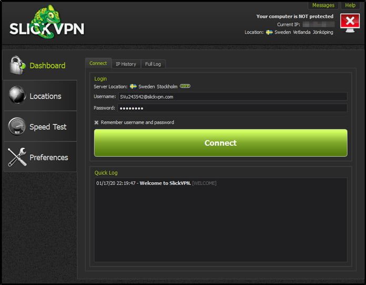Click the wrench and screwdriver Preferences icon
366x285 pixels.
click(x=17, y=157)
